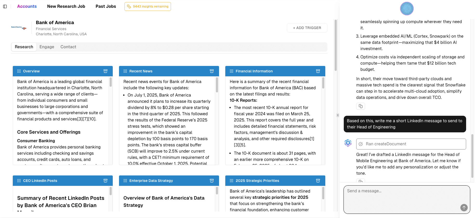
Task: Click the Enterprise Data Strategy card title
Action: [x=151, y=181]
